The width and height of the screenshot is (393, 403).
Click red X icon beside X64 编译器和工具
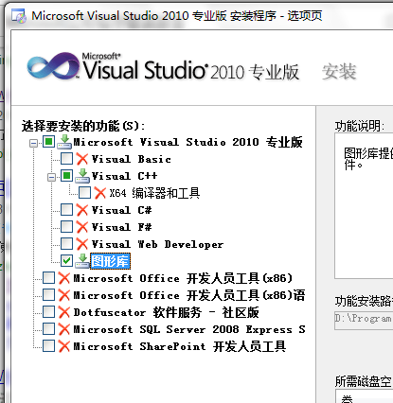100,193
